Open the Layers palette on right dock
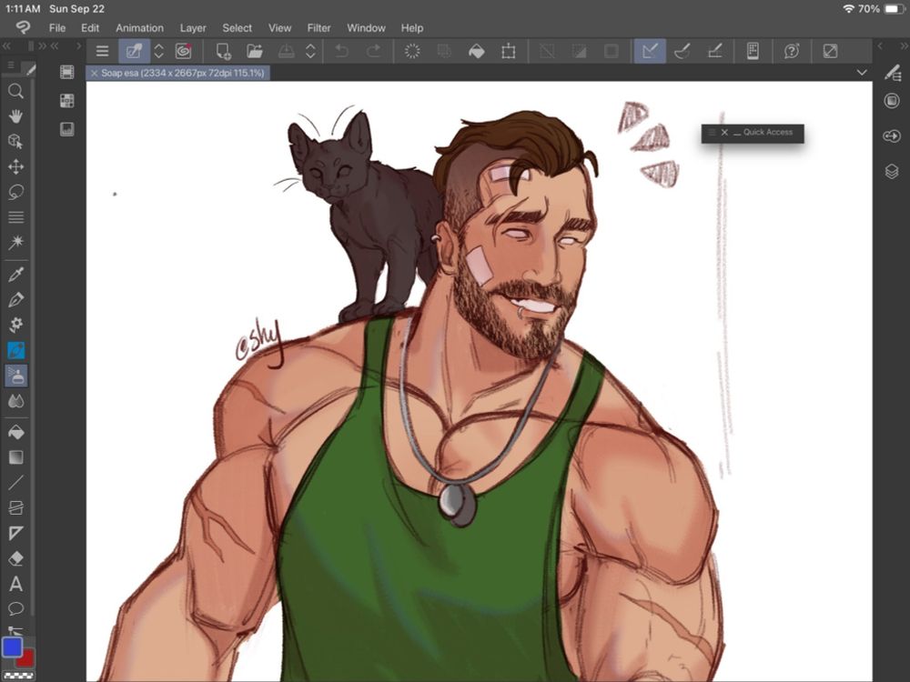 pyautogui.click(x=892, y=172)
